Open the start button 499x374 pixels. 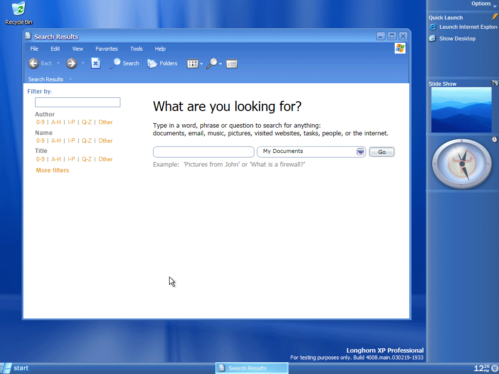[15, 368]
